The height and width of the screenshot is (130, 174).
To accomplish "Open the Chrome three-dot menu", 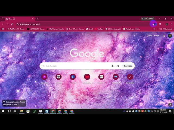I will click(171, 24).
